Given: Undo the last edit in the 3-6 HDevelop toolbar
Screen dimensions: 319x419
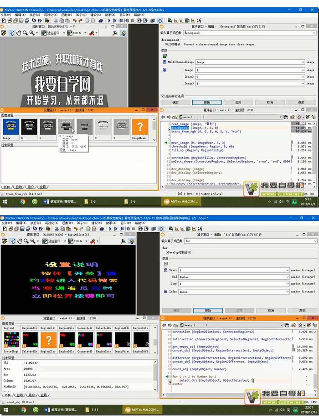Looking at the screenshot, I should (75, 20).
